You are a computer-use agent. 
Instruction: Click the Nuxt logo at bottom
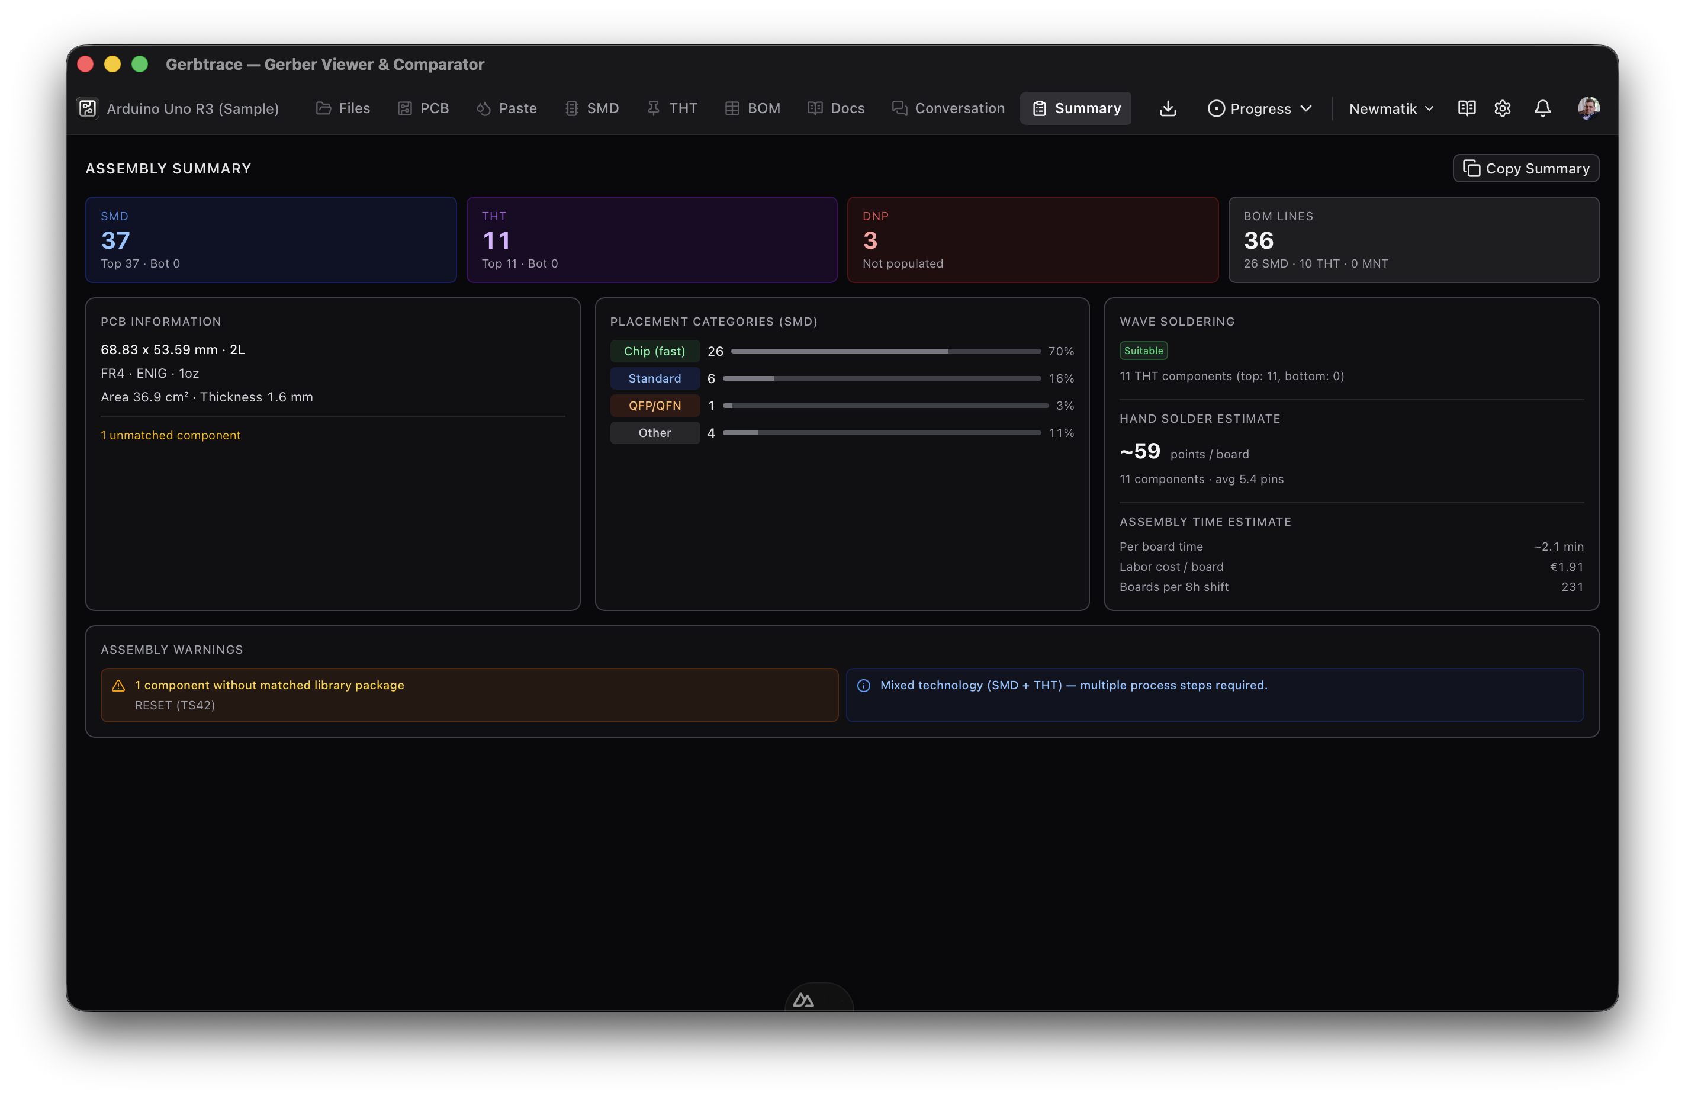(x=803, y=999)
